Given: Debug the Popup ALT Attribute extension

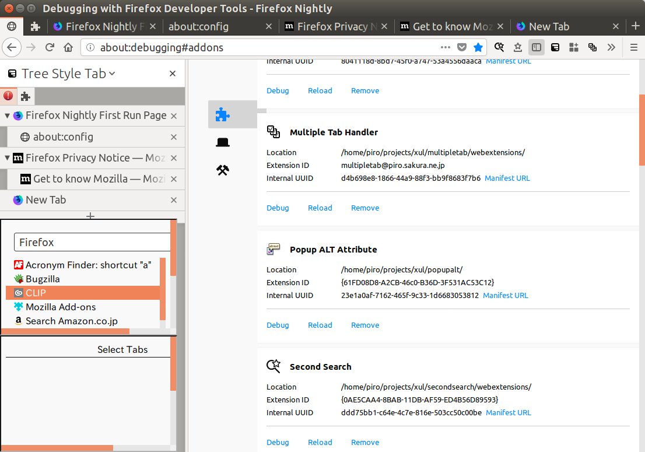Looking at the screenshot, I should click(278, 325).
